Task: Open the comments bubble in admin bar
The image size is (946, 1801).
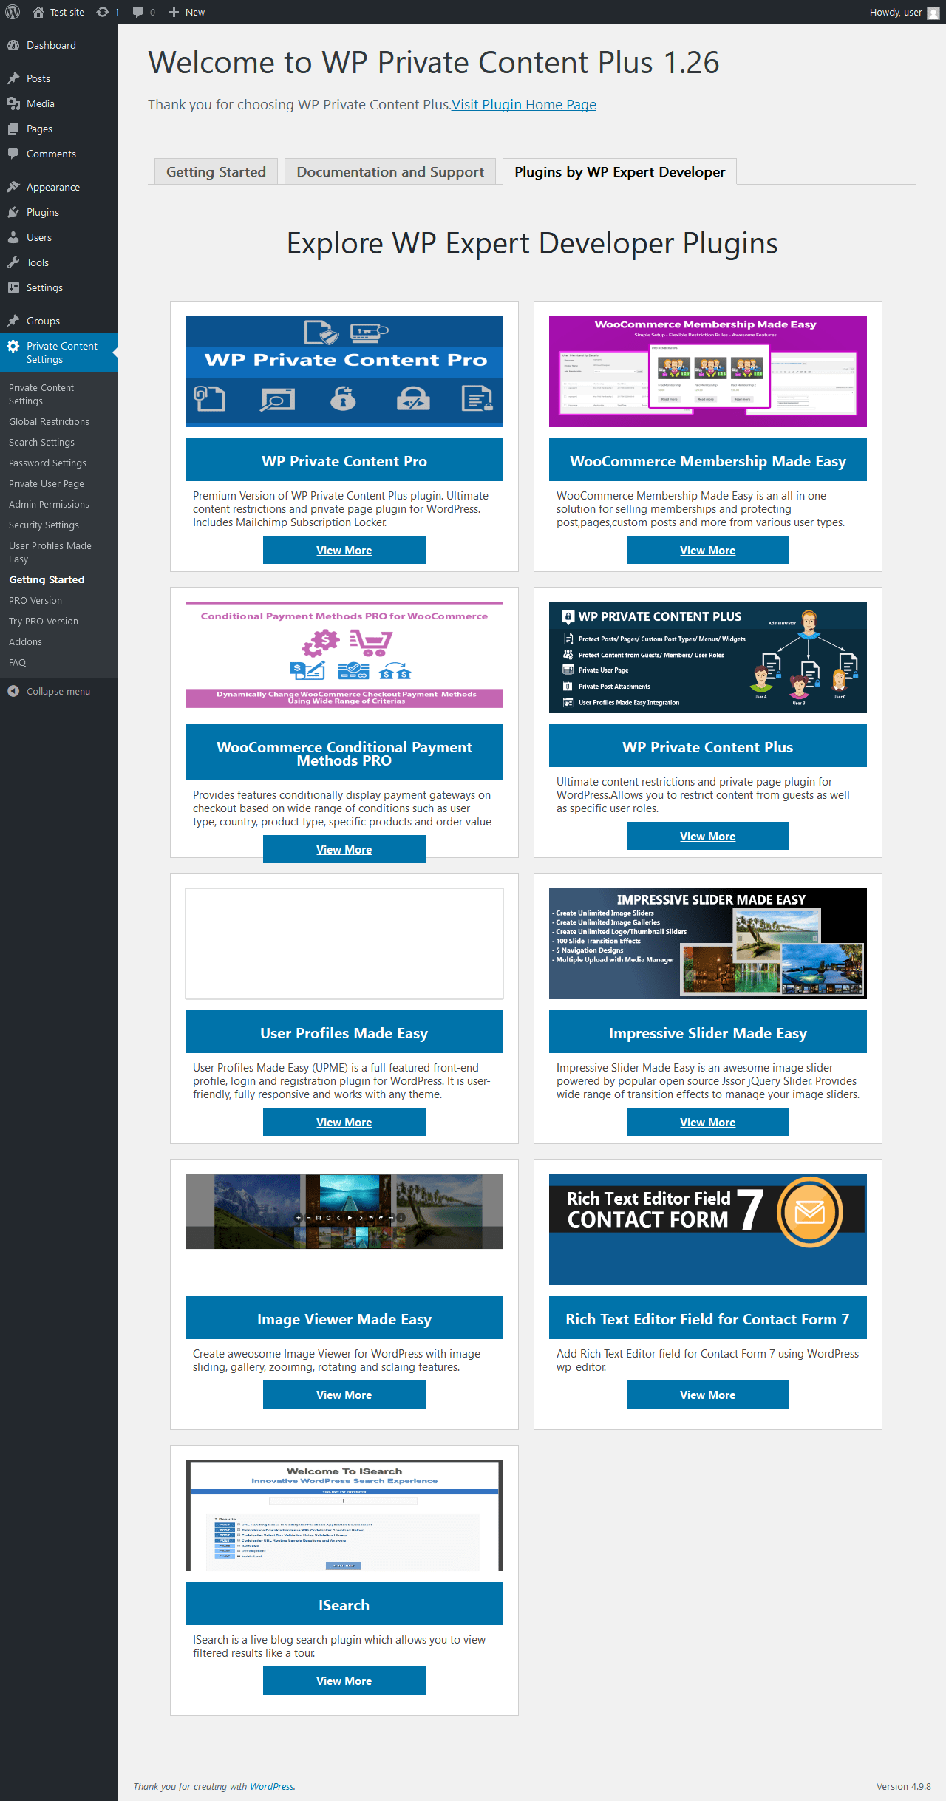Action: click(x=137, y=12)
